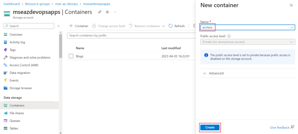The width and height of the screenshot is (298, 134).
Task: Mark the storage account as favorite star
Action: (107, 12)
